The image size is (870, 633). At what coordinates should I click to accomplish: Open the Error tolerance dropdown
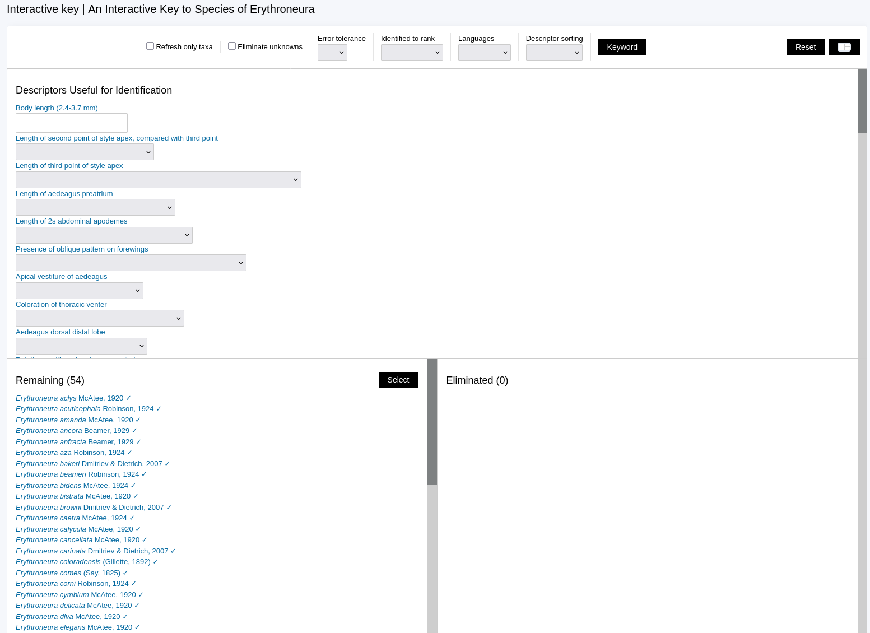click(x=332, y=53)
